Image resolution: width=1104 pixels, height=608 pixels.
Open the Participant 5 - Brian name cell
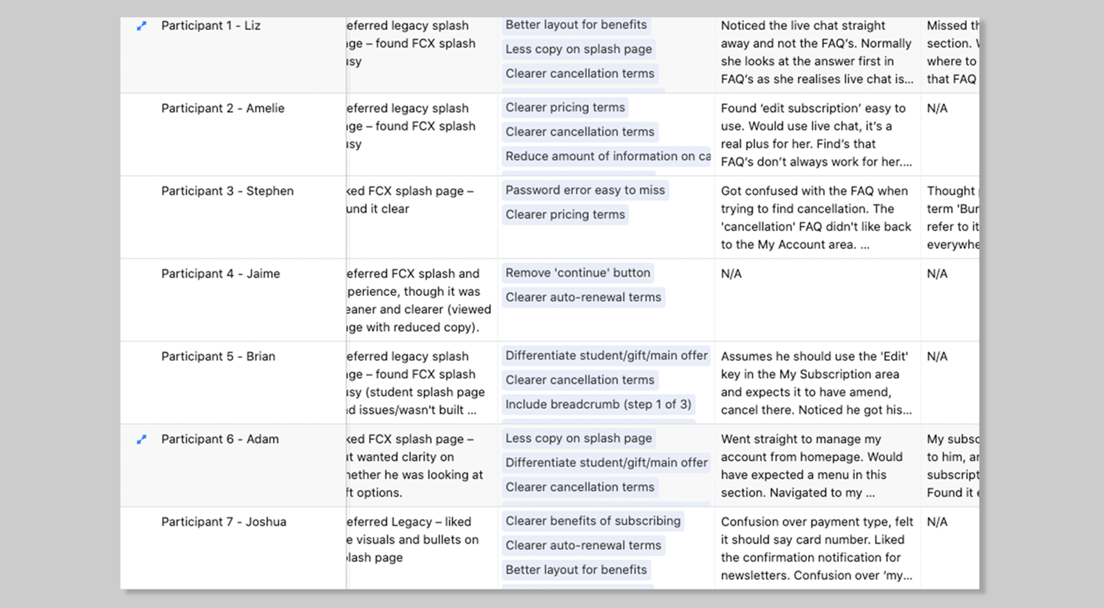pyautogui.click(x=218, y=356)
